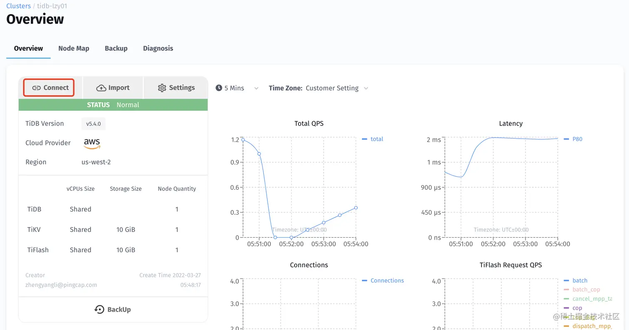Click the Import cloud upload icon
The width and height of the screenshot is (629, 330).
(101, 88)
